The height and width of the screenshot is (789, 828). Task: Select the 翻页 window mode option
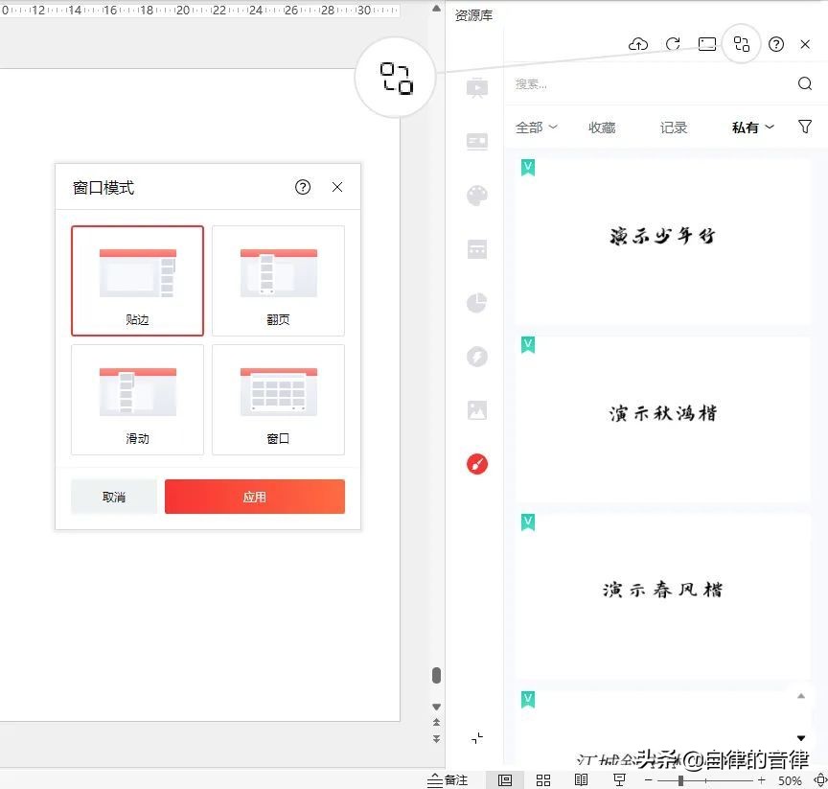tap(278, 280)
